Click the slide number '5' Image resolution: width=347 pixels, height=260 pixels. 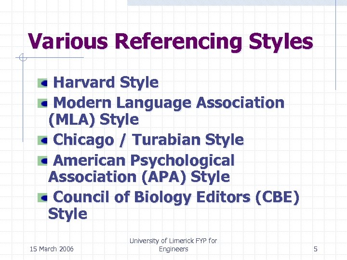tap(316, 249)
